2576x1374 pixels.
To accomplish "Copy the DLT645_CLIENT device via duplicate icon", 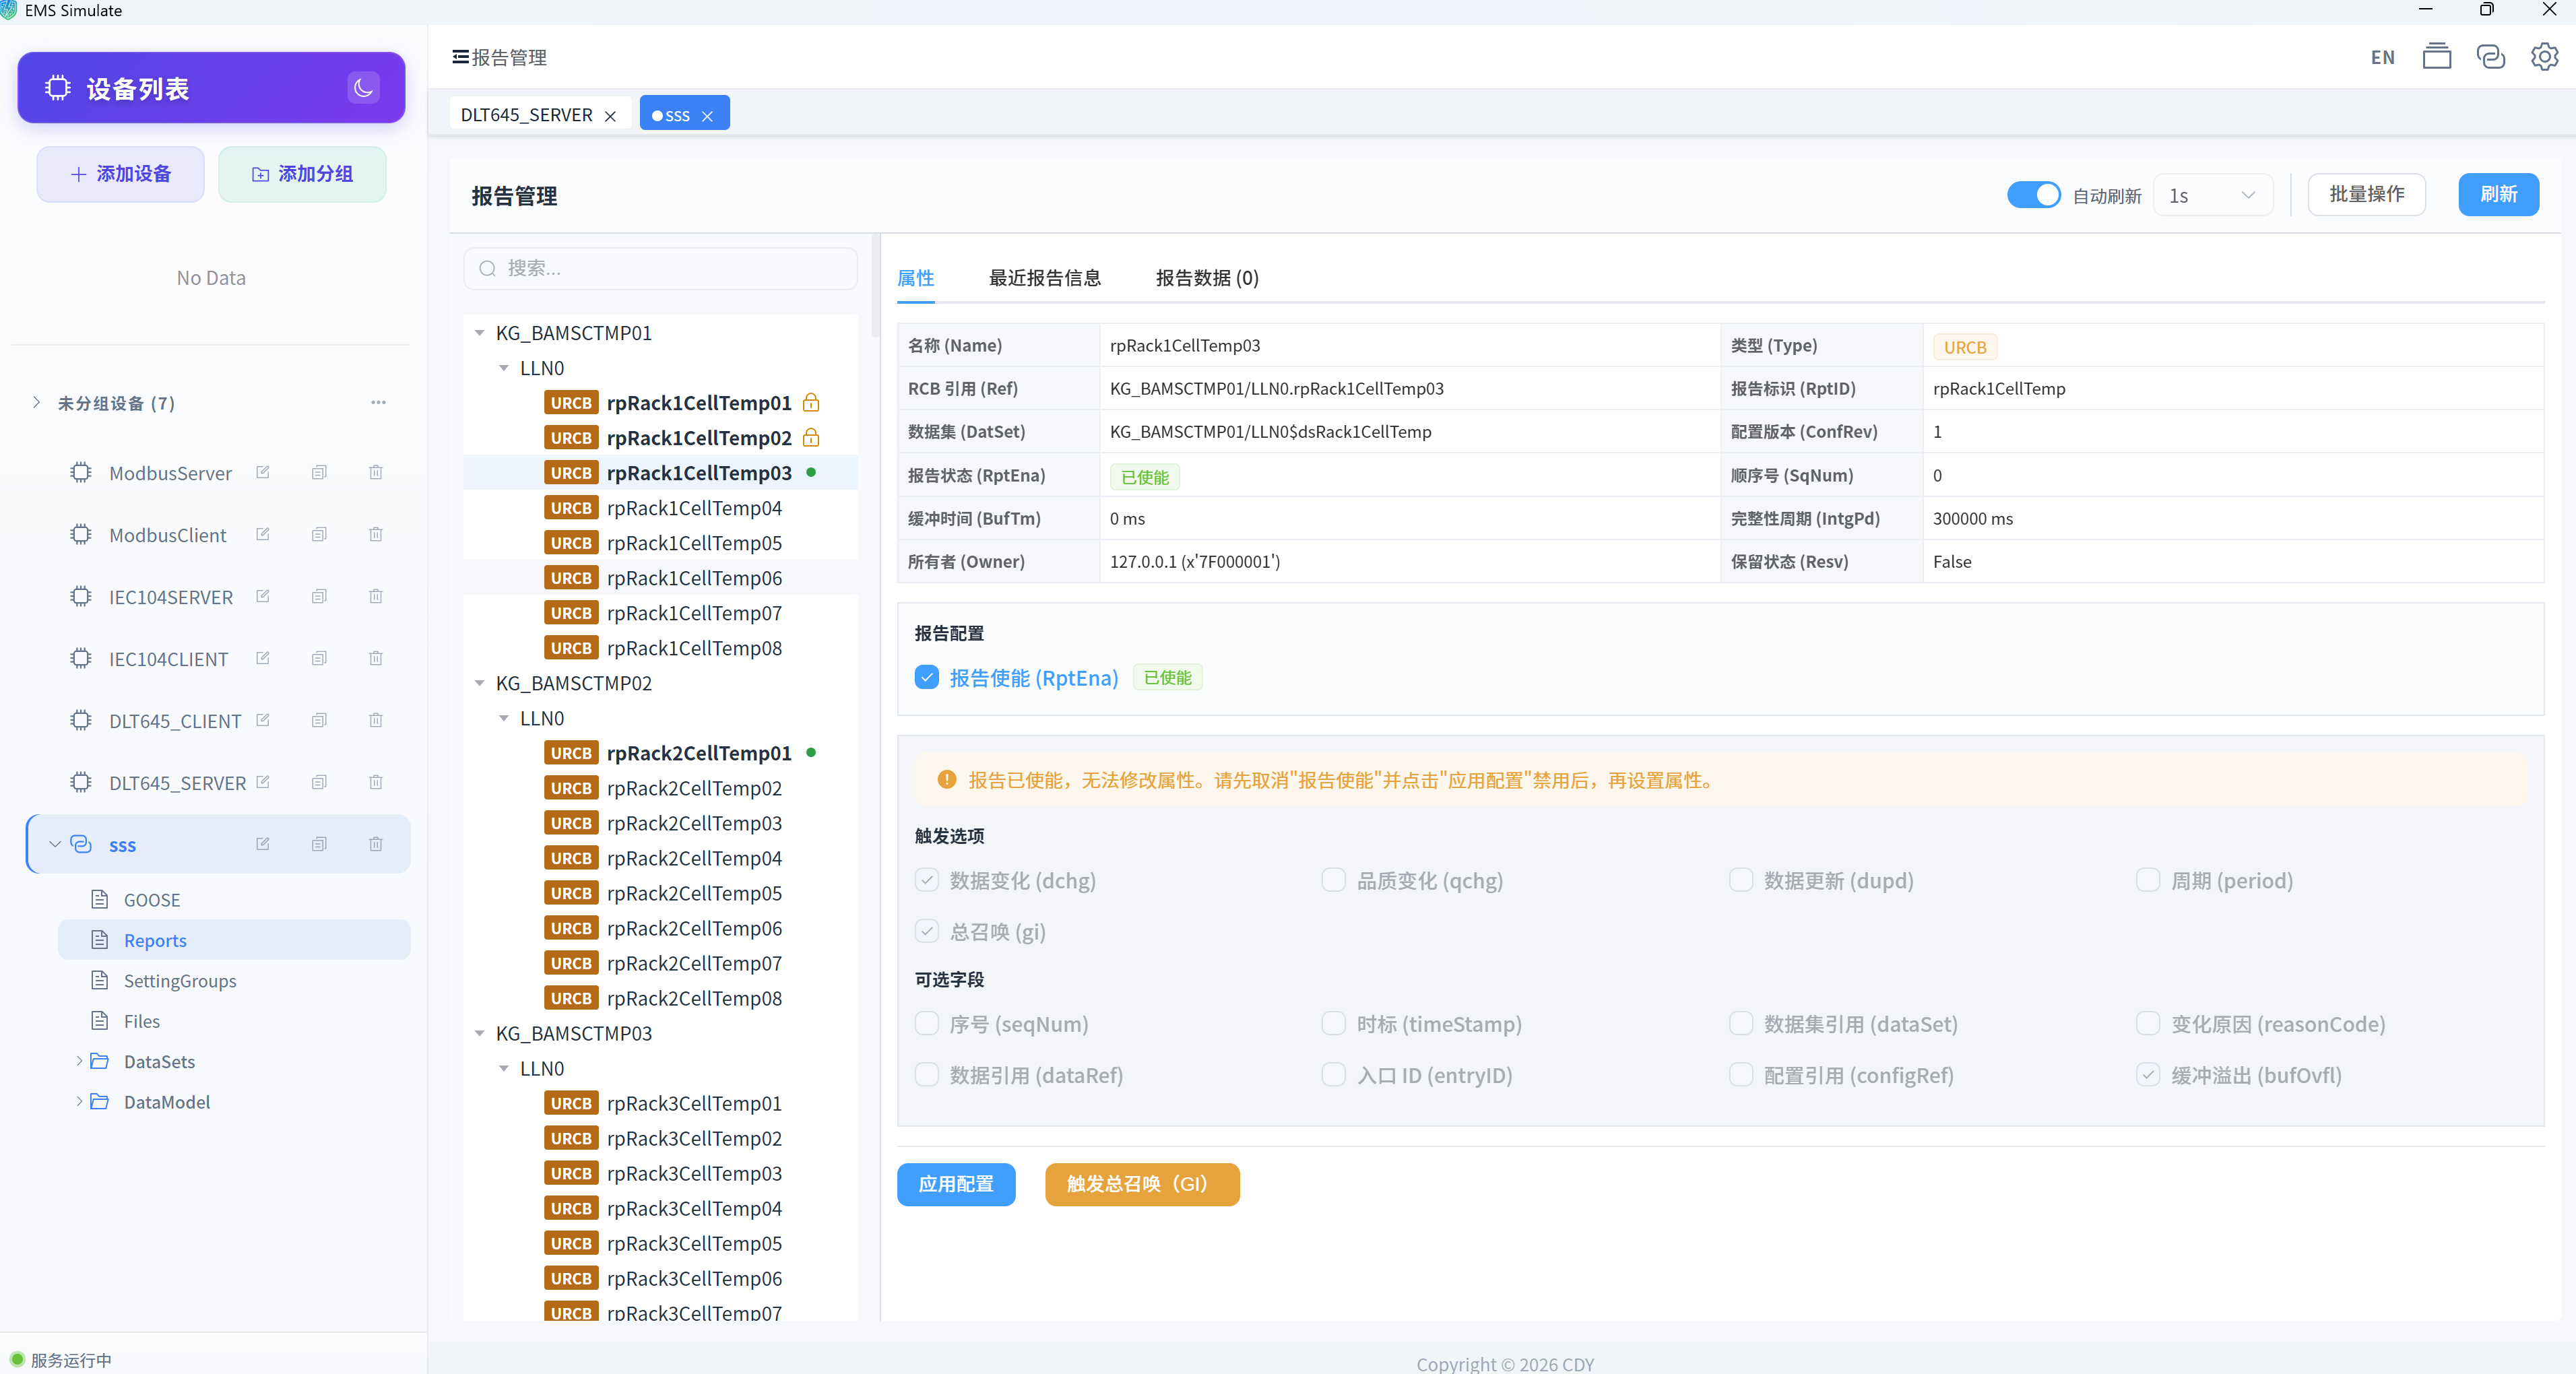I will pos(319,720).
